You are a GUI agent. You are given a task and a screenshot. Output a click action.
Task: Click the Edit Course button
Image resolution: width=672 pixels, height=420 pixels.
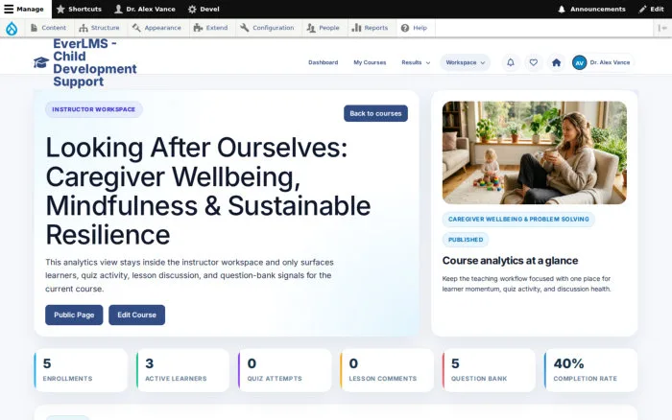[136, 315]
